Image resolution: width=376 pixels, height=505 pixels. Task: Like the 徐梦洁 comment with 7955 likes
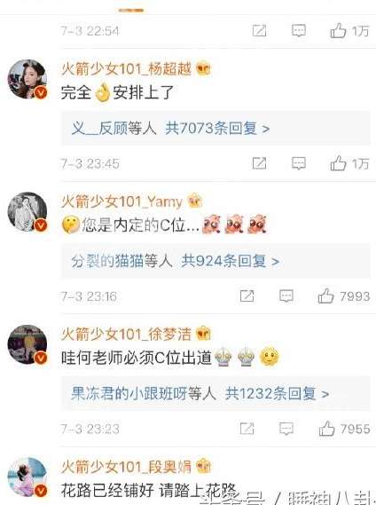pos(326,429)
